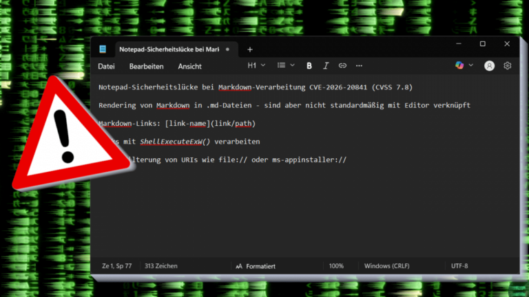
Task: Expand the Copilot dropdown arrow
Action: [471, 65]
